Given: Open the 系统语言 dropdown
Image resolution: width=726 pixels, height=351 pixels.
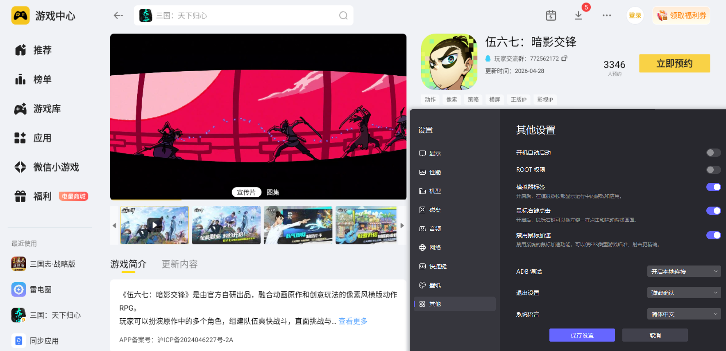Looking at the screenshot, I should click(684, 314).
